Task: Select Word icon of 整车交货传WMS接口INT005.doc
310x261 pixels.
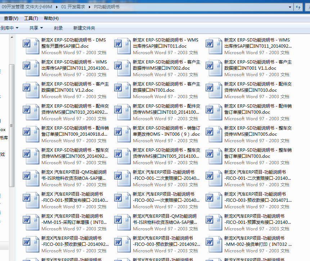Action: click(214, 134)
